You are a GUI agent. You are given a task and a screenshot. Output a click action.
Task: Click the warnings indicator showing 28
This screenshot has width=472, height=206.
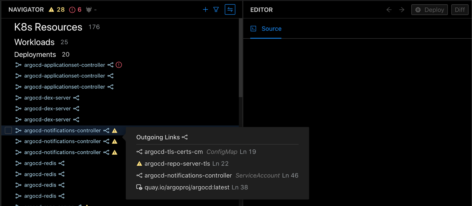coord(57,10)
